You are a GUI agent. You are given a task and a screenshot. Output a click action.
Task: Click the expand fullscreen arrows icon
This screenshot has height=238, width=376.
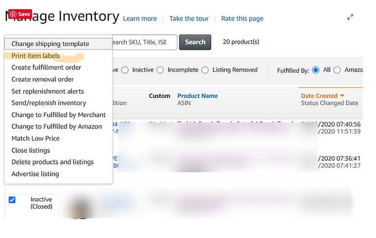[350, 17]
